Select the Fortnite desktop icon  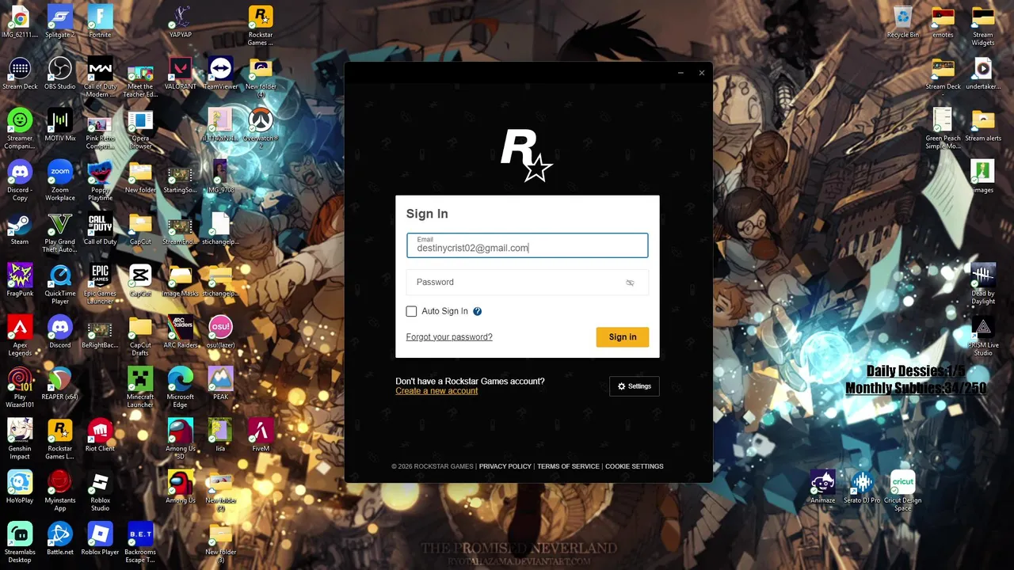tap(100, 22)
